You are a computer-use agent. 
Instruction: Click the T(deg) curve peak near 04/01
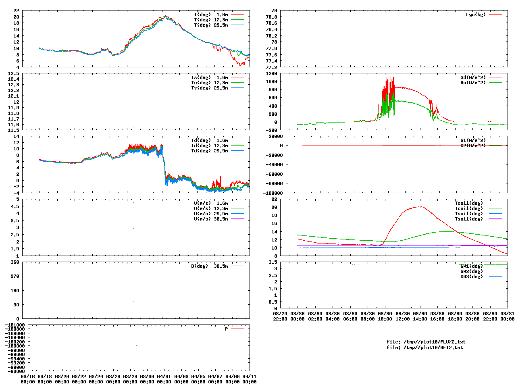coord(165,16)
